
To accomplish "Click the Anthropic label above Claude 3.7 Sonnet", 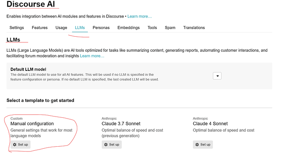I will point(109,119).
